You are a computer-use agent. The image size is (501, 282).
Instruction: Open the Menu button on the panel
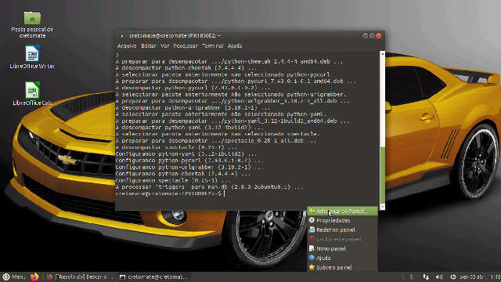pos(14,277)
